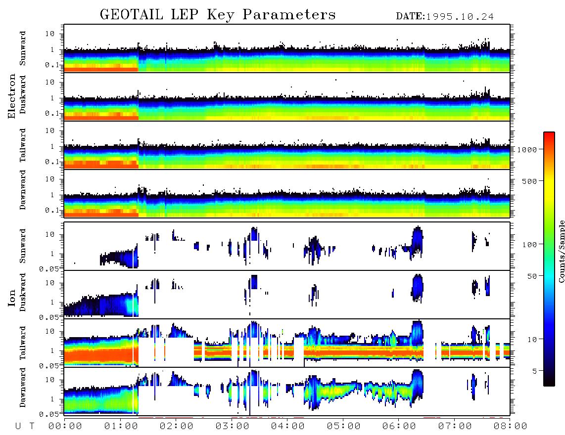Click the 07:00 time tick label
Image resolution: width=565 pixels, height=435 pixels.
click(x=455, y=427)
